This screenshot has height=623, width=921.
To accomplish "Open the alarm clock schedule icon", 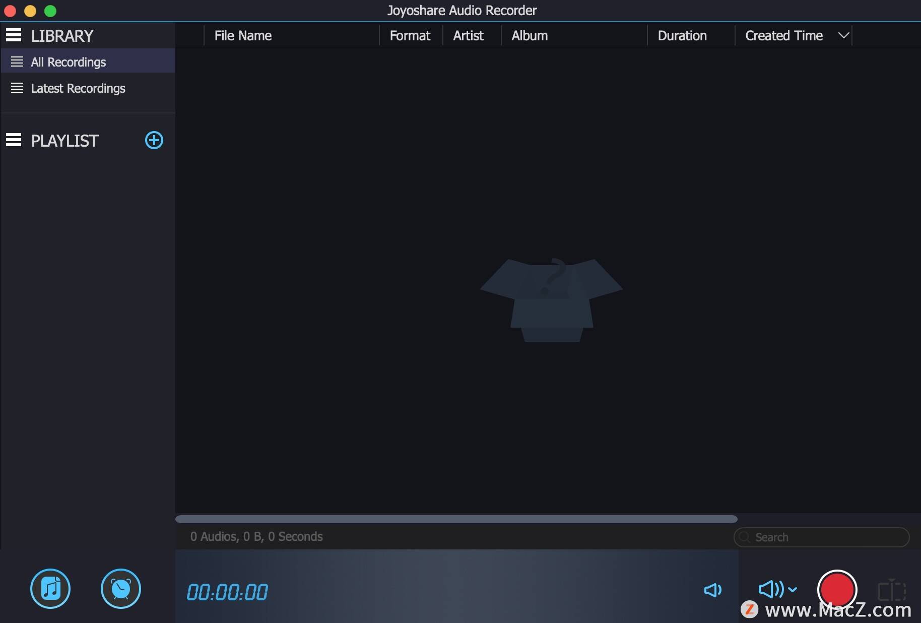I will pos(121,589).
